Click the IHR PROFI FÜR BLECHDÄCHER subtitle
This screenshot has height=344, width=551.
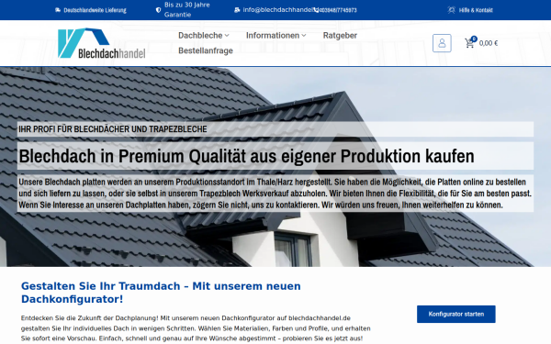pyautogui.click(x=113, y=129)
